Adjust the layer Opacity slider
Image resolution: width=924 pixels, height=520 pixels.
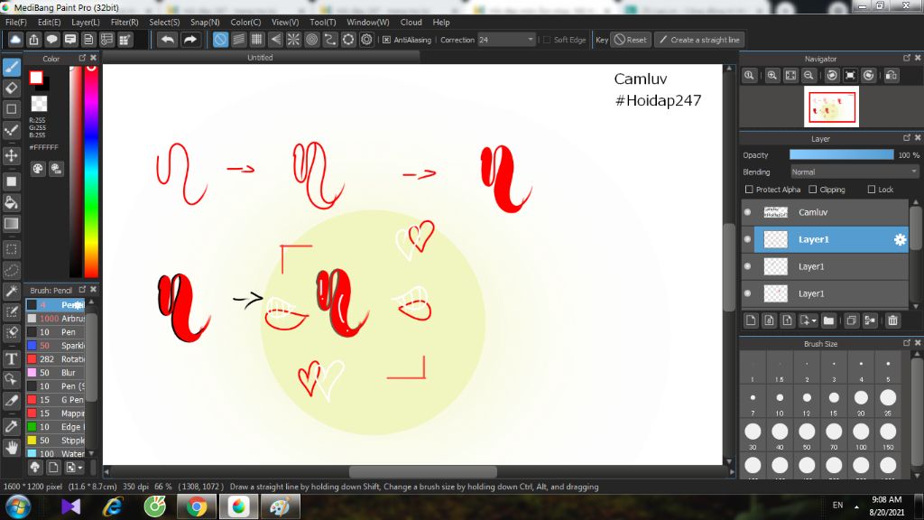click(x=842, y=154)
